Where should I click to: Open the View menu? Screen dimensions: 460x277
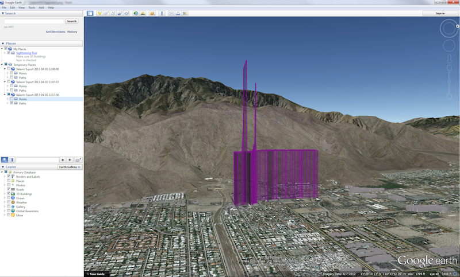(21, 7)
